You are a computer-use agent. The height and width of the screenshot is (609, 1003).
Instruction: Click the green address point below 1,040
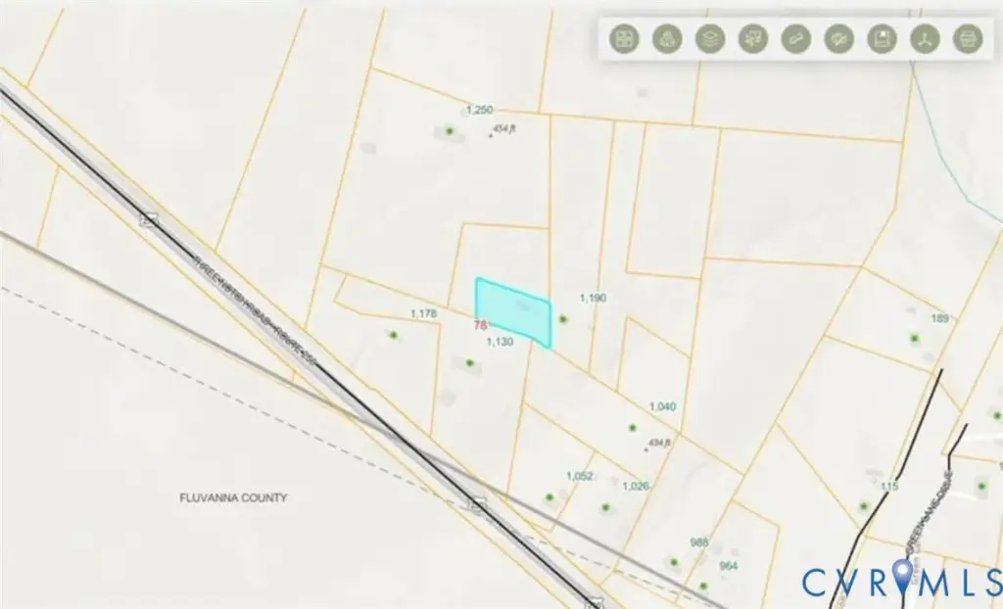click(632, 427)
